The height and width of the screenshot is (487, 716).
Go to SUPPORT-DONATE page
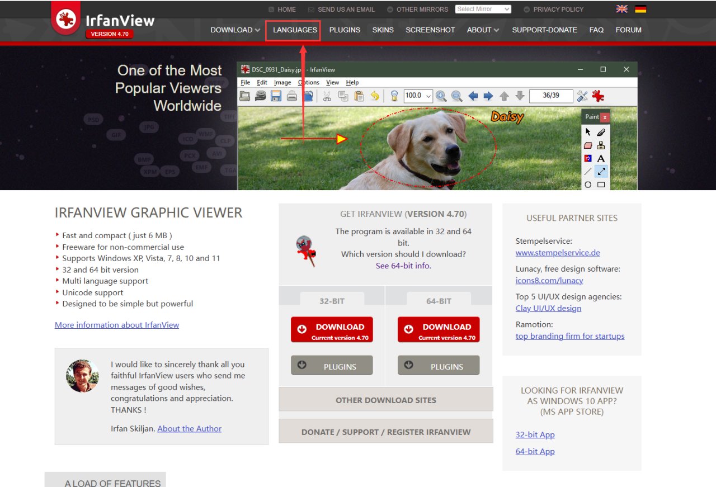click(544, 30)
